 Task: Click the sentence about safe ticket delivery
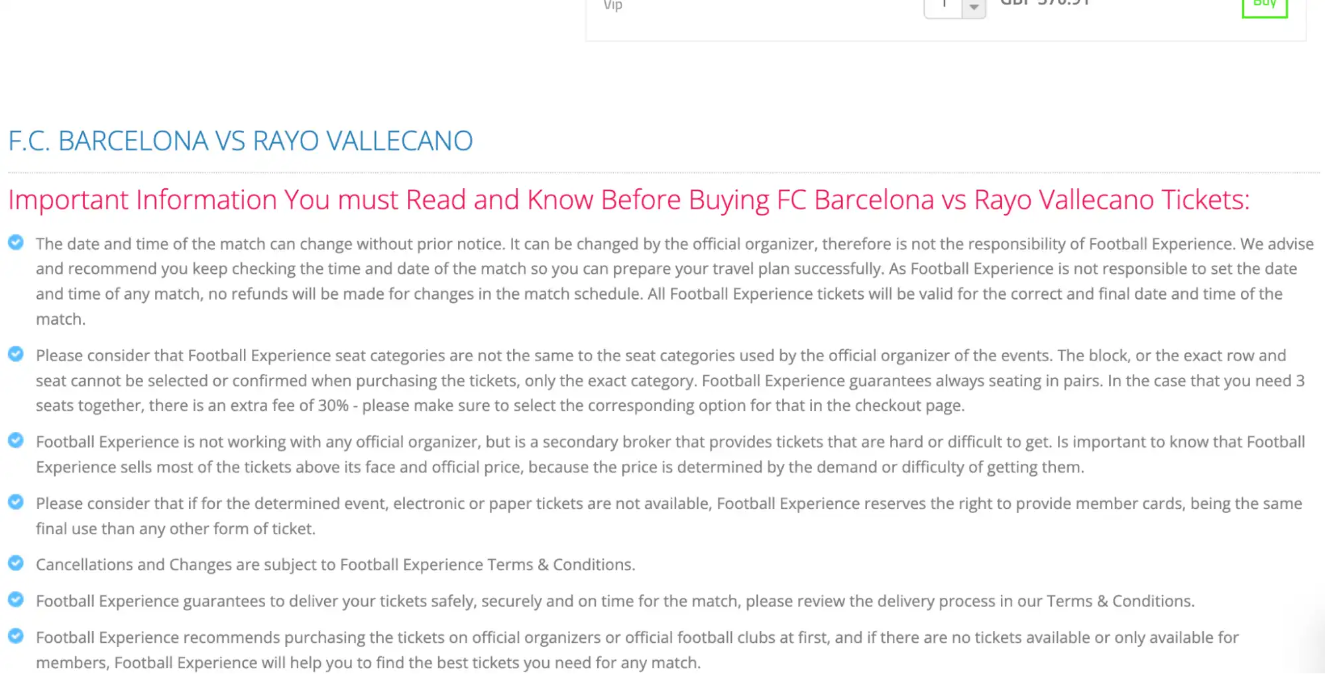(x=615, y=601)
